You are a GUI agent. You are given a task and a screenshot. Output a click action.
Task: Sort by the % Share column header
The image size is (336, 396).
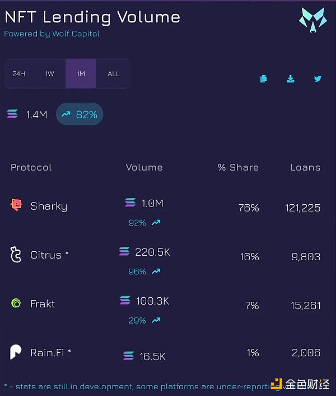[238, 167]
